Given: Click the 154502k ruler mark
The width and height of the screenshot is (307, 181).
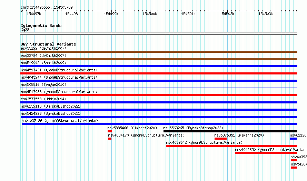Looking at the screenshot, I should click(x=227, y=14).
